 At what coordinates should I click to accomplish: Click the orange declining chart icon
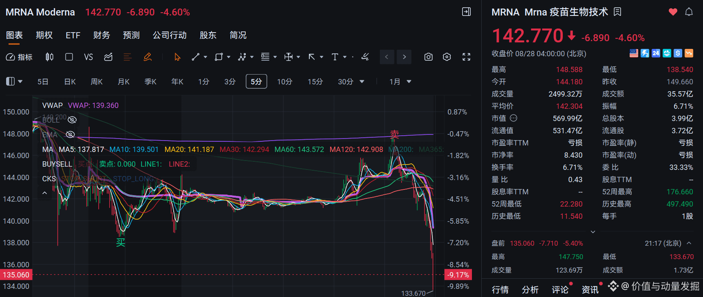point(689,53)
